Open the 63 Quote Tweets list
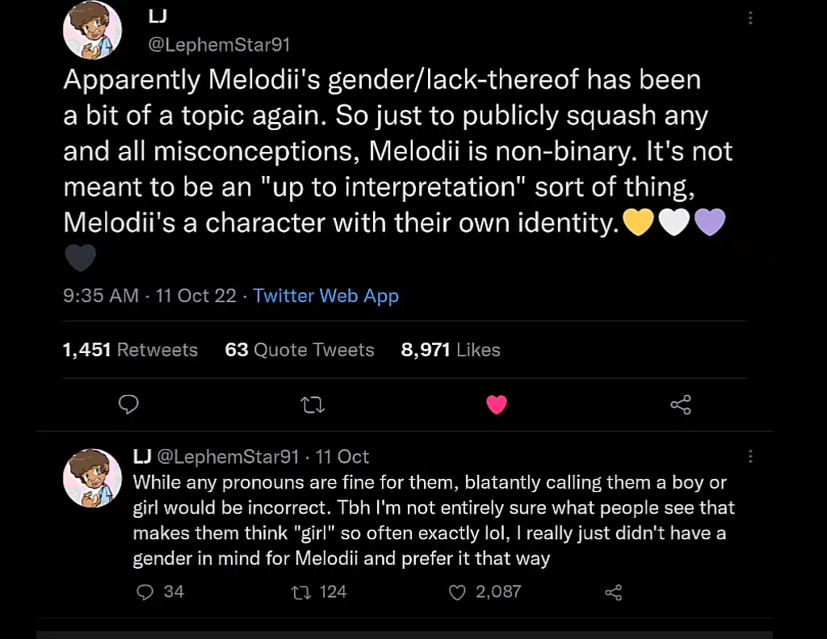 coord(299,350)
